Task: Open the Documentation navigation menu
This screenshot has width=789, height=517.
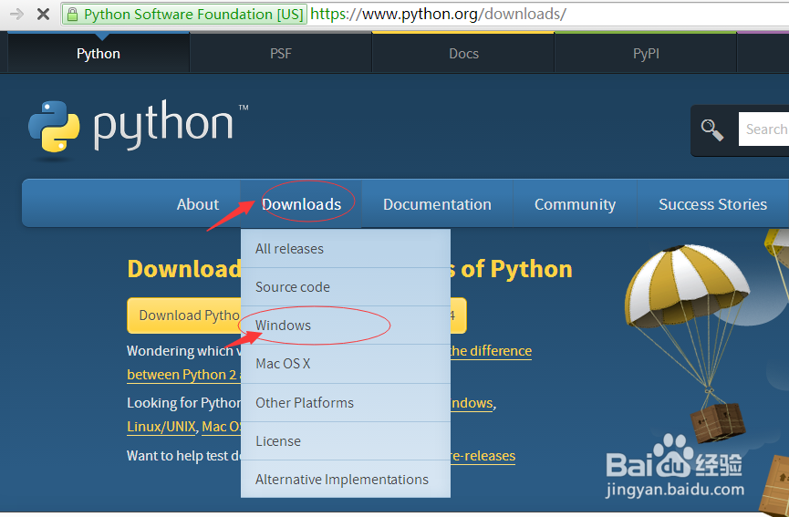Action: (437, 204)
